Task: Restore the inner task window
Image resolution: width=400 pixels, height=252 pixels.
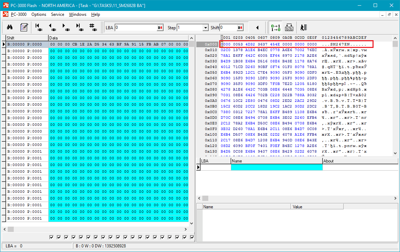Action: [x=389, y=14]
